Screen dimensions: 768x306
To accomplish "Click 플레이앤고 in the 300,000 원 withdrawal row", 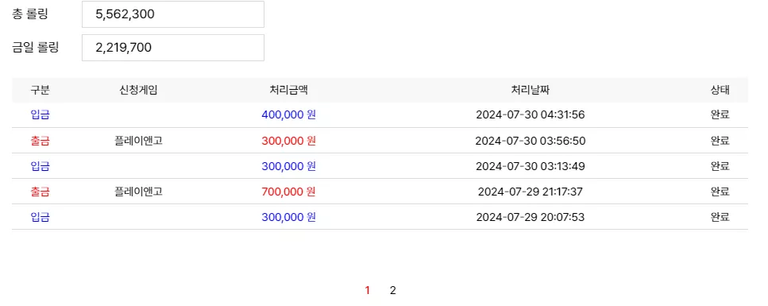I will 138,141.
